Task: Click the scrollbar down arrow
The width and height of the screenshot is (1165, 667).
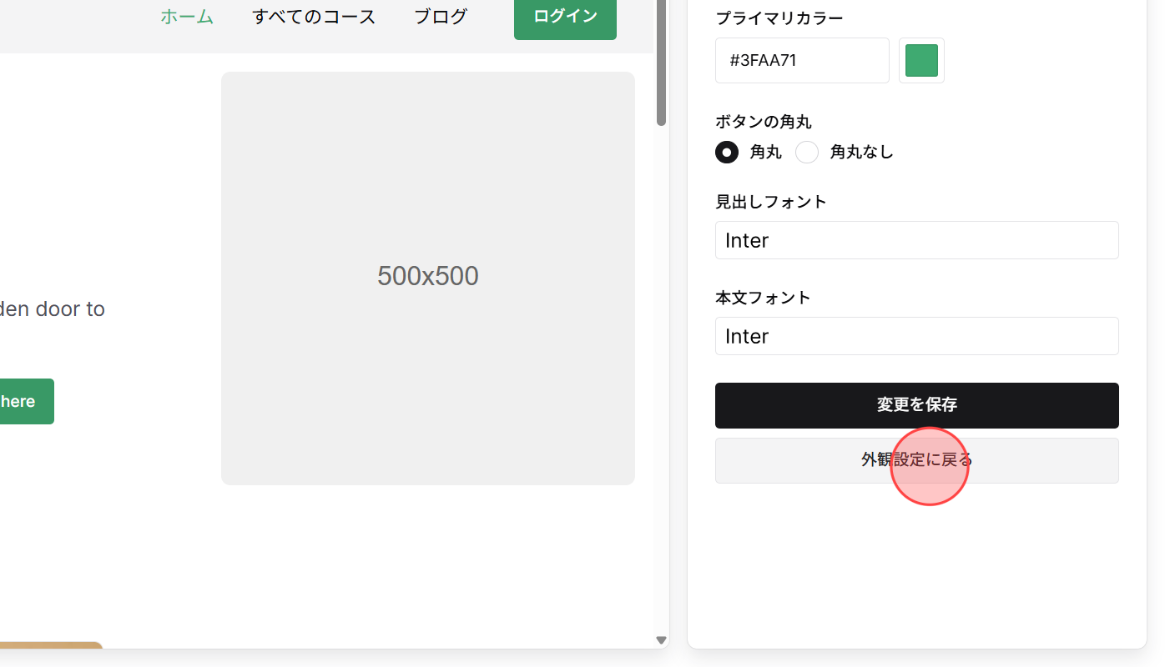Action: (x=661, y=640)
